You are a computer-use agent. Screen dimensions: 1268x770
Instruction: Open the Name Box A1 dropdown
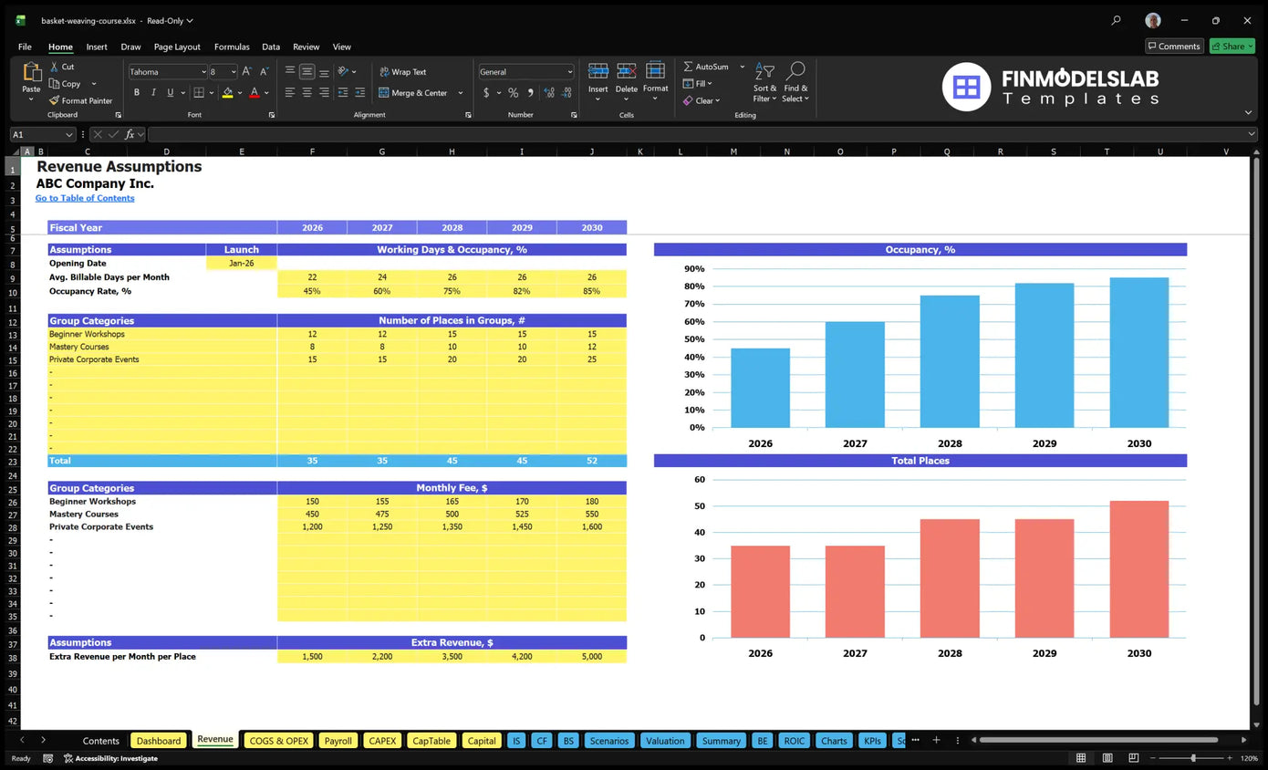pyautogui.click(x=69, y=134)
